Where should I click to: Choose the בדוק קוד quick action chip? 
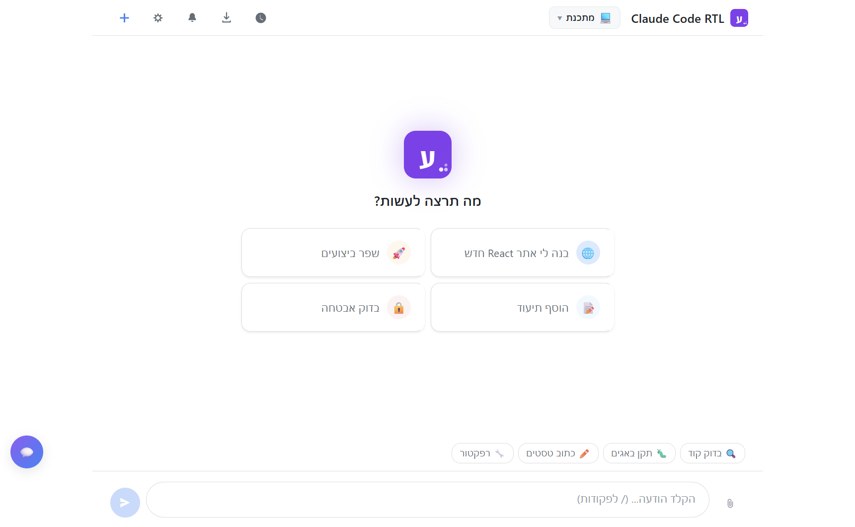pyautogui.click(x=712, y=453)
